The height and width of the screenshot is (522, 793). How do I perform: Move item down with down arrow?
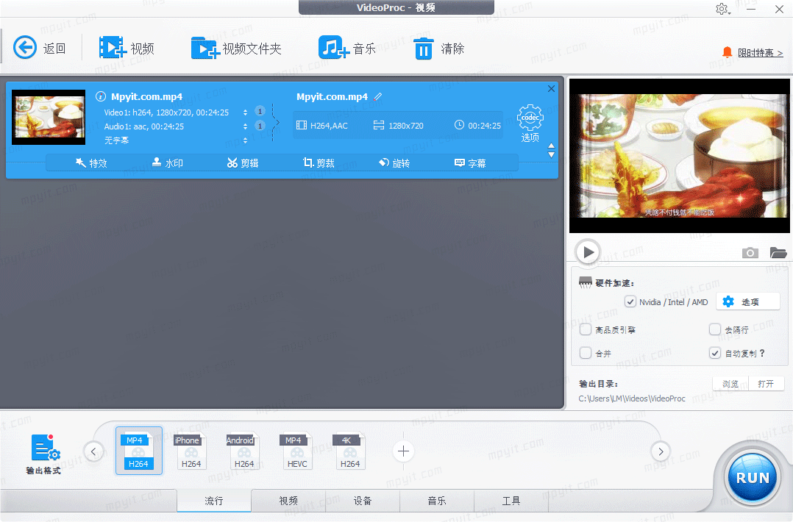point(551,154)
